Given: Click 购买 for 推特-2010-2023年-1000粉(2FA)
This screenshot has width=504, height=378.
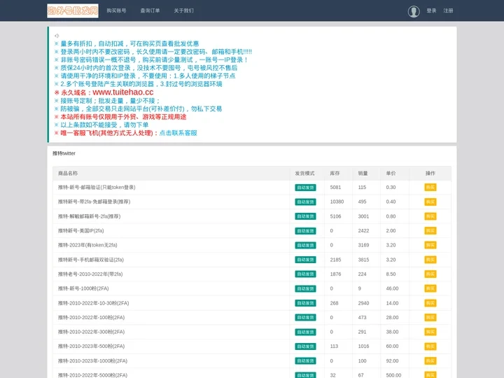Looking at the screenshot, I should [x=430, y=361].
